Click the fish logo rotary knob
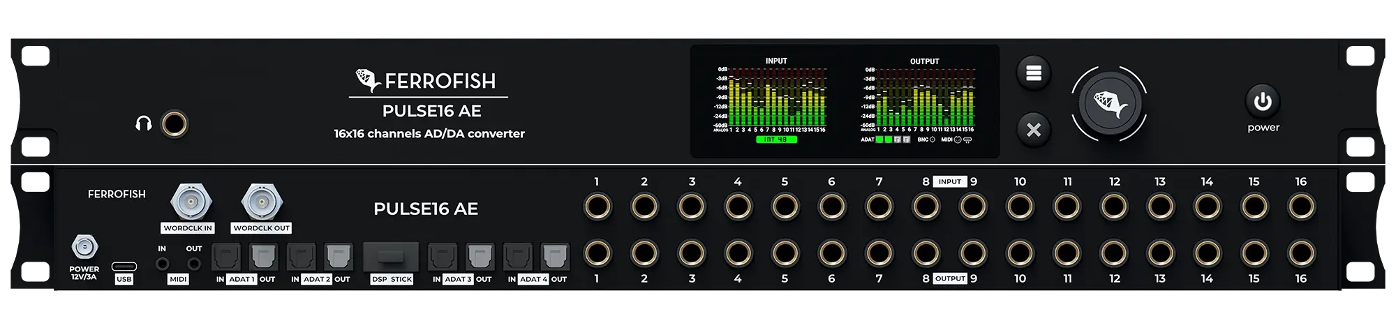The width and height of the screenshot is (1396, 323). coord(1109,104)
